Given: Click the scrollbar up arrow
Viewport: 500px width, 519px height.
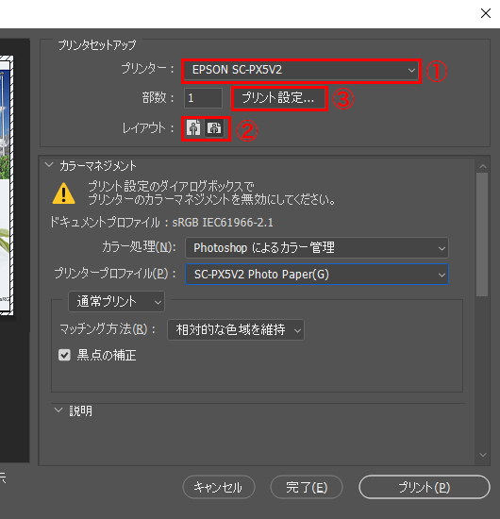Looking at the screenshot, I should point(483,166).
